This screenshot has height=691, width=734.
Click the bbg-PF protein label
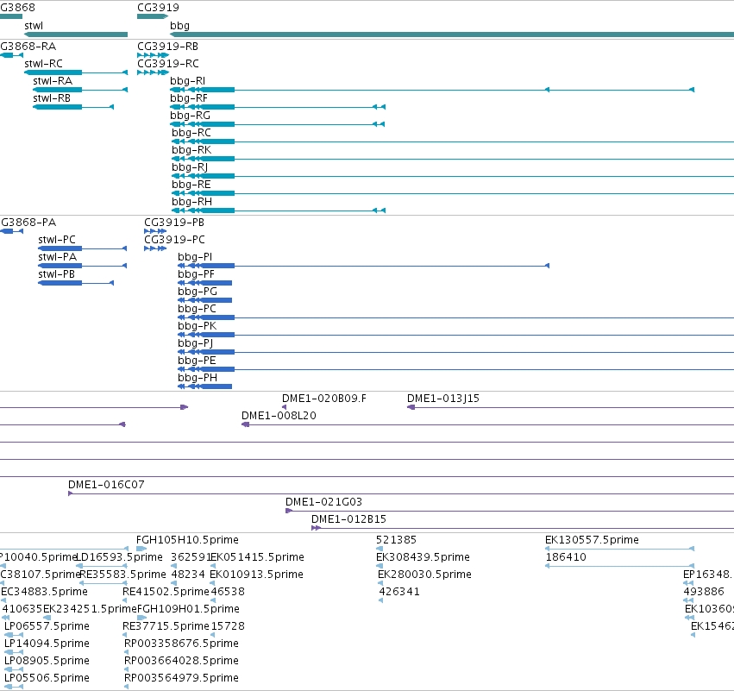[x=196, y=274]
